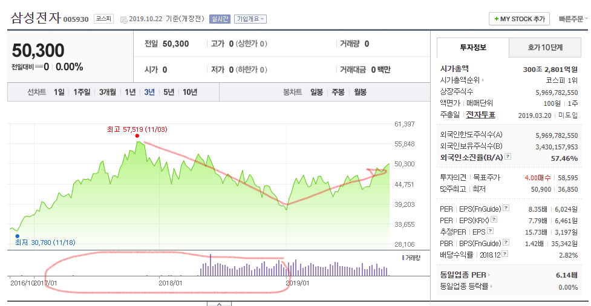Screen dimensions: 591x306
Task: Click the arrow next to 시가총액순위
Action: point(483,80)
